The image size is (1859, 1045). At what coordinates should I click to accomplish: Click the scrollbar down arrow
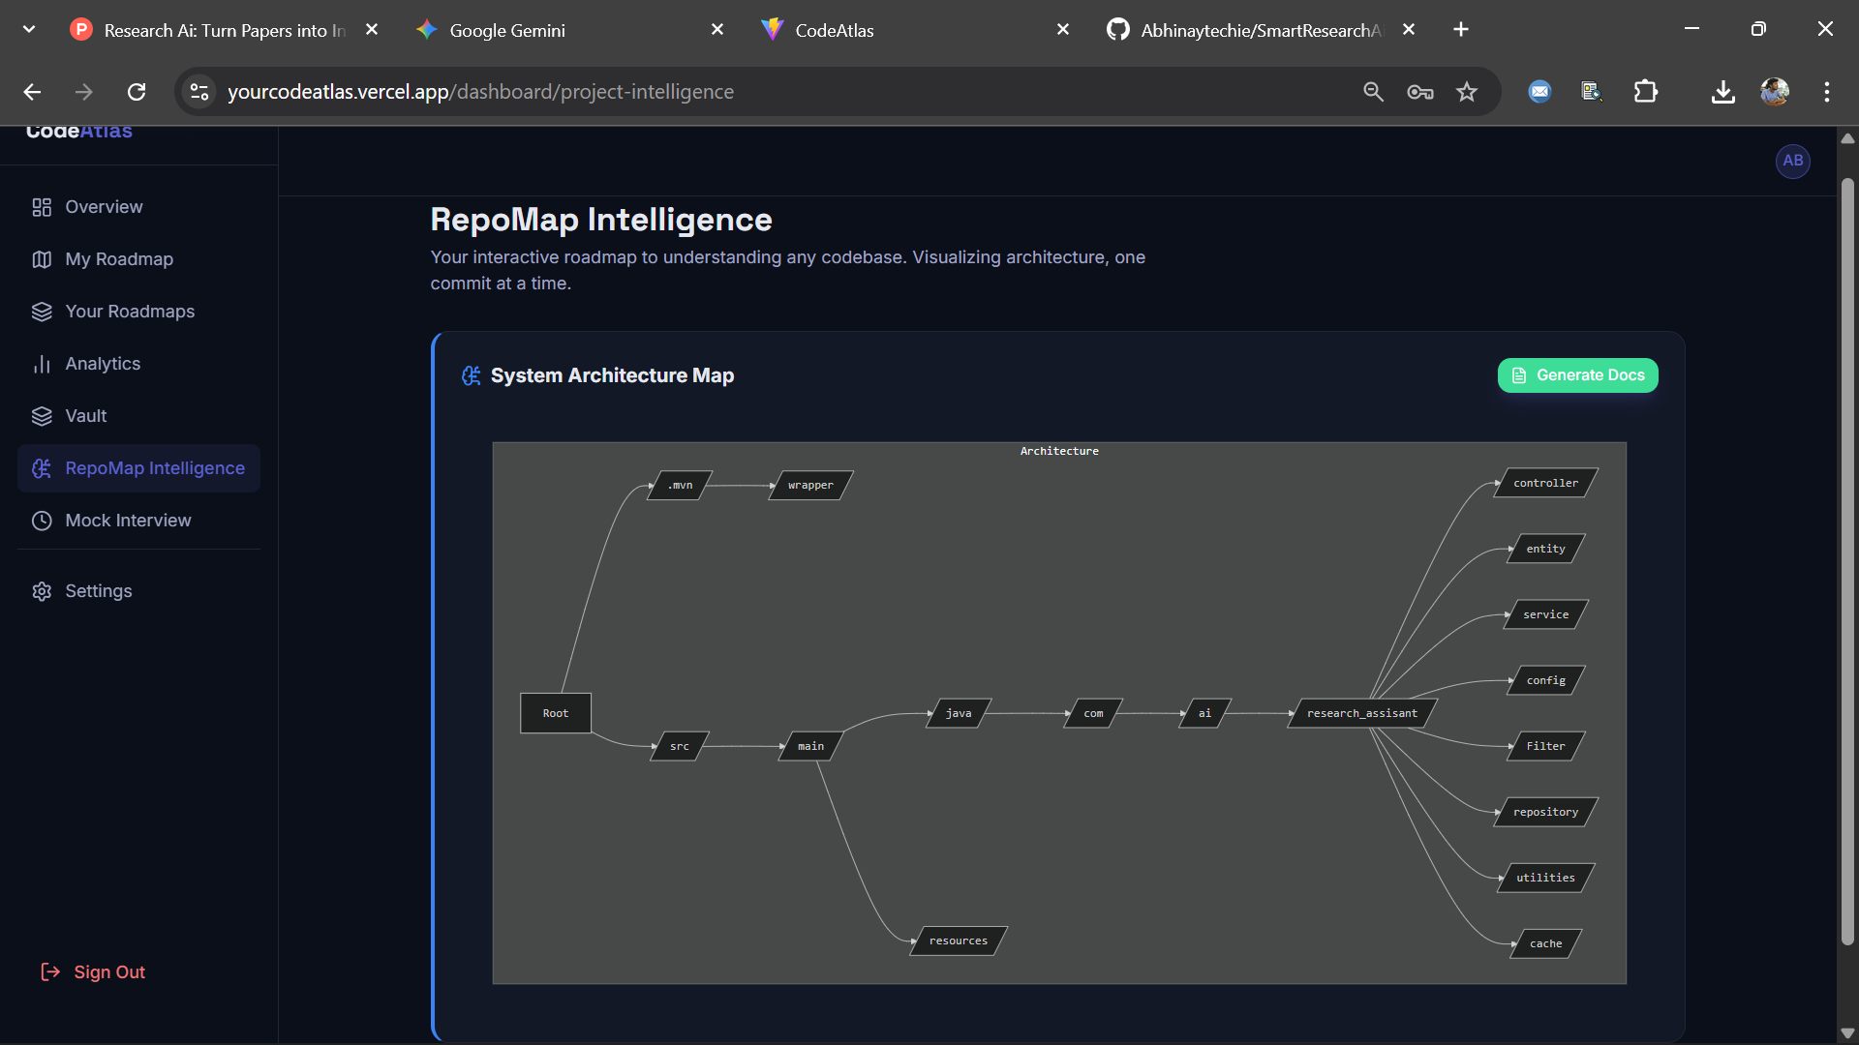pos(1847,1031)
